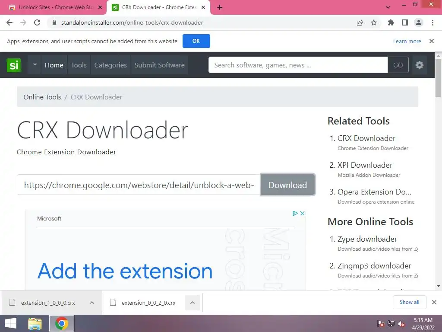Screen dimensions: 442x332
Task: Click the scrollbar down arrow
Action: coord(439,286)
